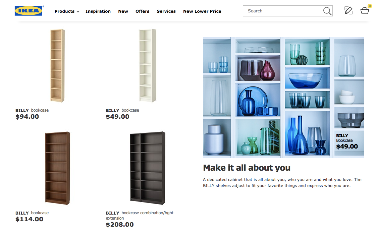Open the birch BILLY bookcase image
The height and width of the screenshot is (231, 376).
pyautogui.click(x=58, y=66)
